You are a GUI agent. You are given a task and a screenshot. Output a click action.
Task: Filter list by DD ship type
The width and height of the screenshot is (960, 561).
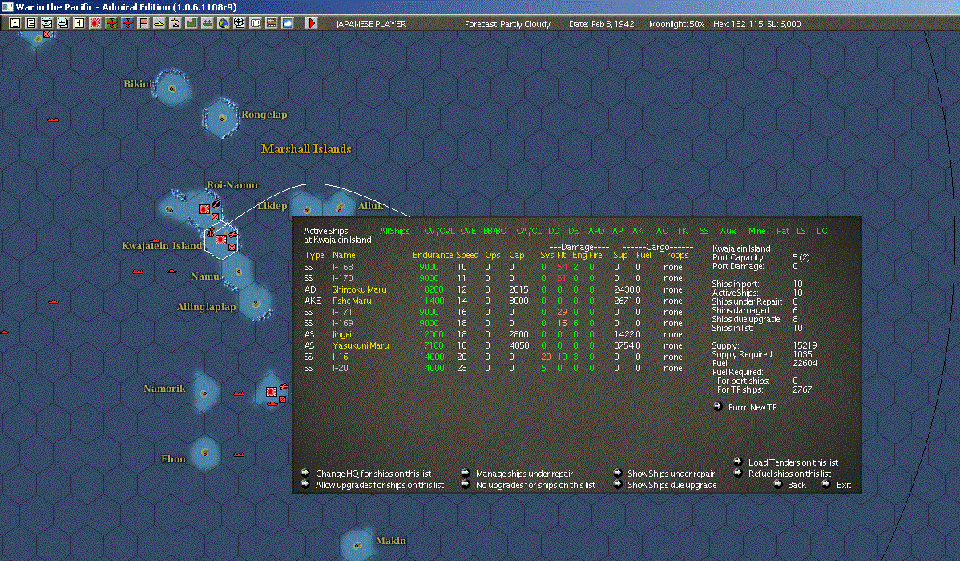click(x=554, y=231)
